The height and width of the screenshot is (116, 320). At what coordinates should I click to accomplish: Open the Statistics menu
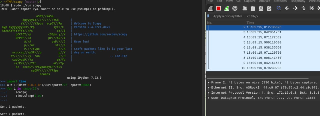tap(280, 1)
